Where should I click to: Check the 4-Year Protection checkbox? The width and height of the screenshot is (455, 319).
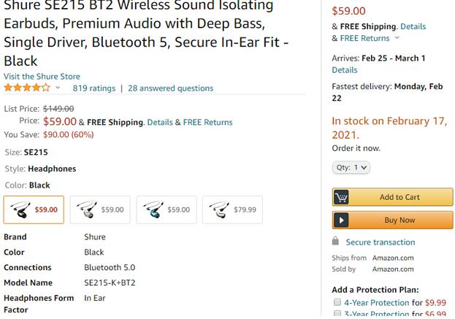337,302
